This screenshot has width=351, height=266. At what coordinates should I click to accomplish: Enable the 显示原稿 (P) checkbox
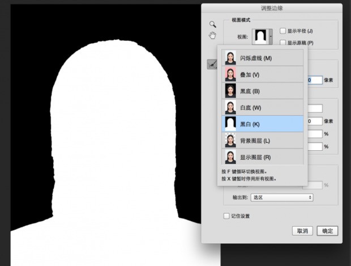pyautogui.click(x=283, y=43)
